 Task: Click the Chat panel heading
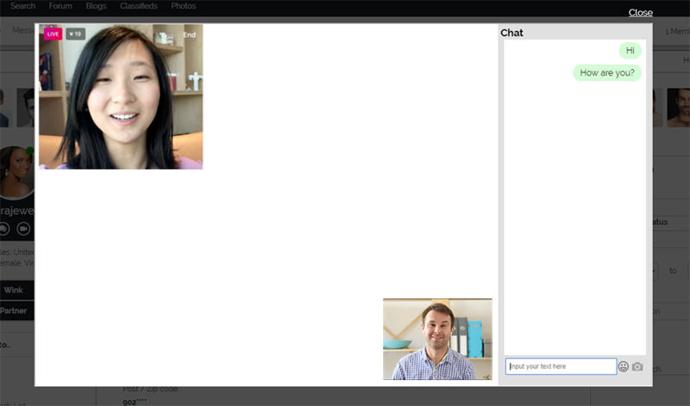point(511,33)
